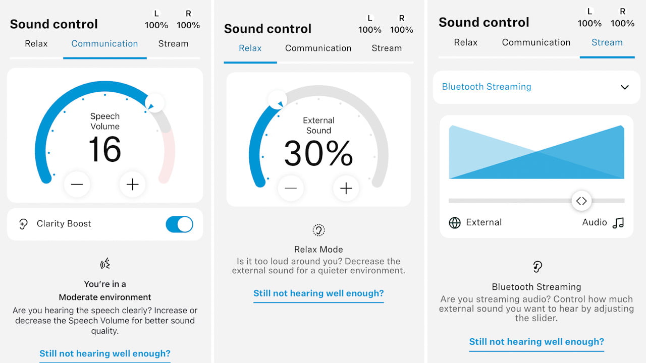Click the External globe icon
The height and width of the screenshot is (363, 646).
pos(455,223)
